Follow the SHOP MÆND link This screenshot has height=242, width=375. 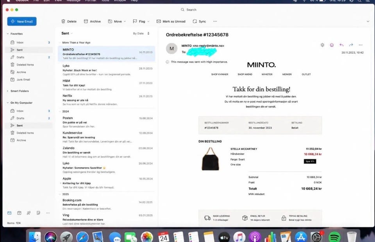pyautogui.click(x=245, y=74)
